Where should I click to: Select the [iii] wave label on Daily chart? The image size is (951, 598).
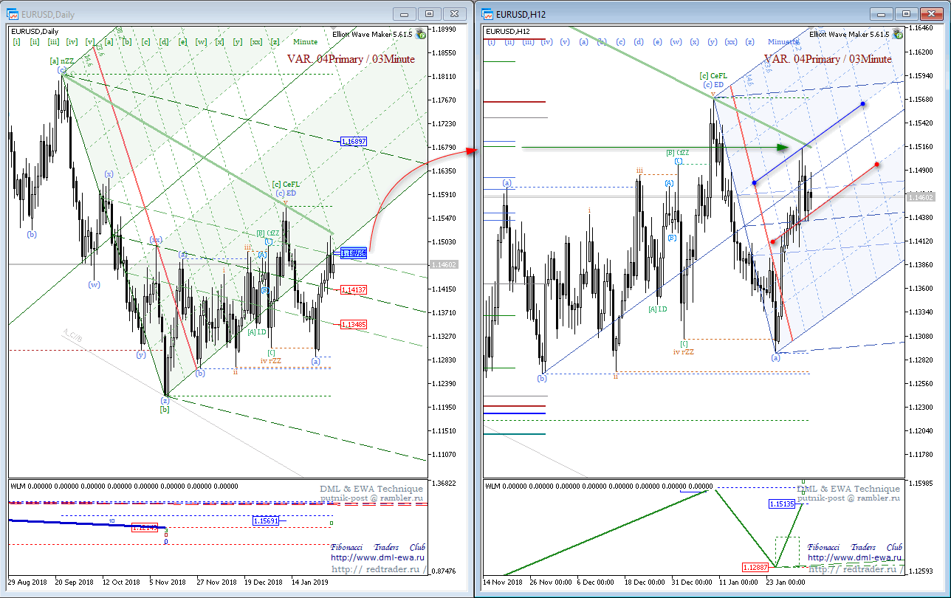click(x=53, y=42)
